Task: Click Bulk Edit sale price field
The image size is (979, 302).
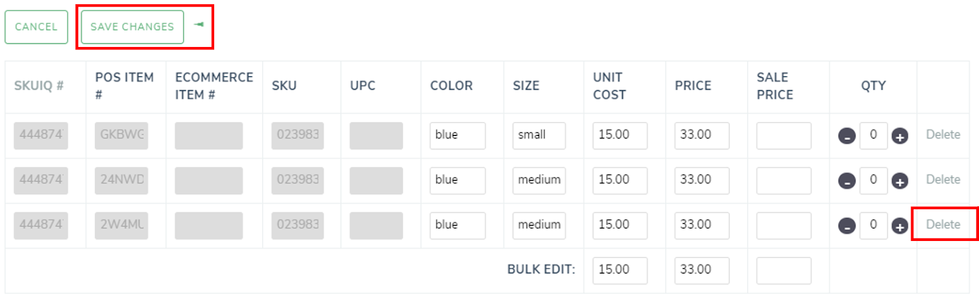Action: click(x=783, y=270)
